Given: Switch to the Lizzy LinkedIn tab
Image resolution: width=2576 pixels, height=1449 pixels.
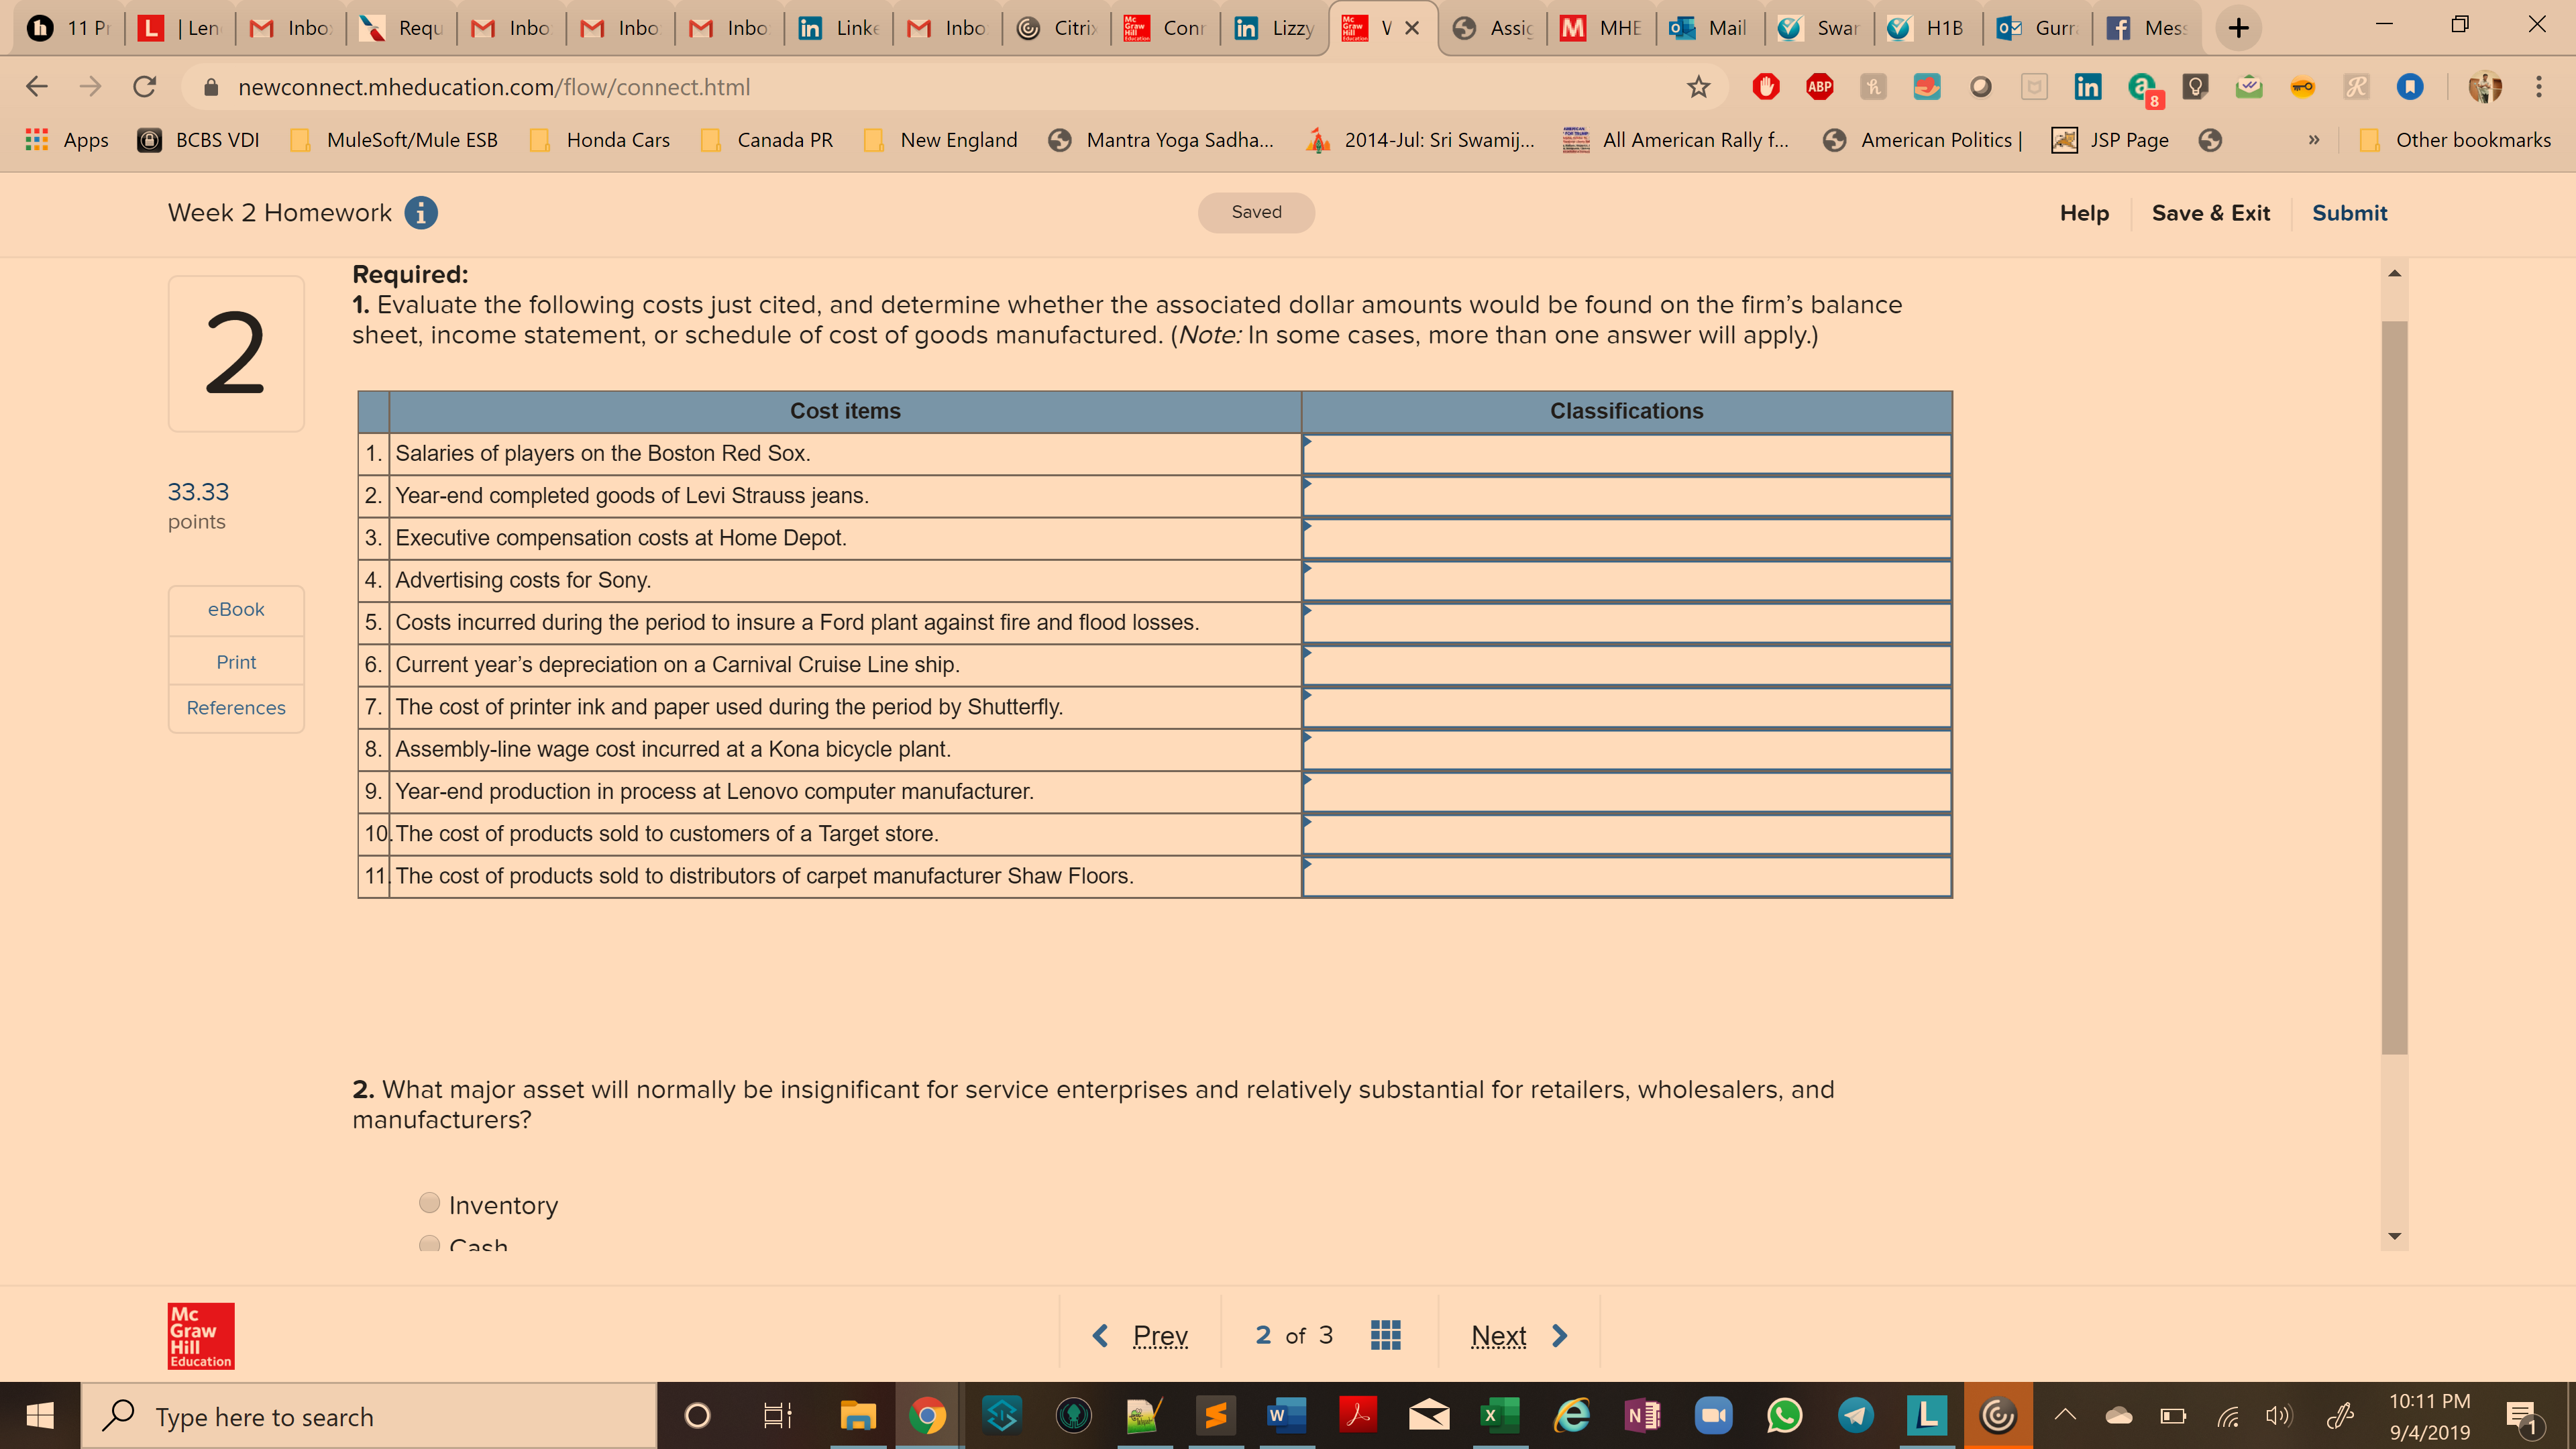Looking at the screenshot, I should pyautogui.click(x=1274, y=28).
